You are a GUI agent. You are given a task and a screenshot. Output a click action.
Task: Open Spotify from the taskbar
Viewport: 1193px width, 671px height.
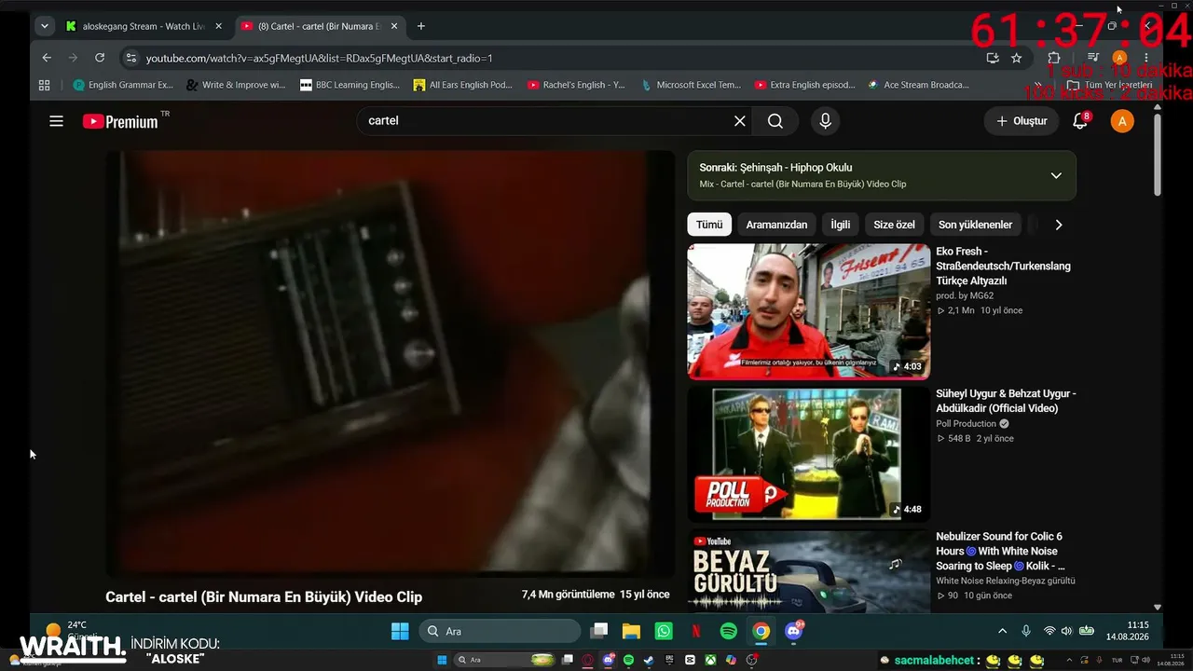(729, 631)
